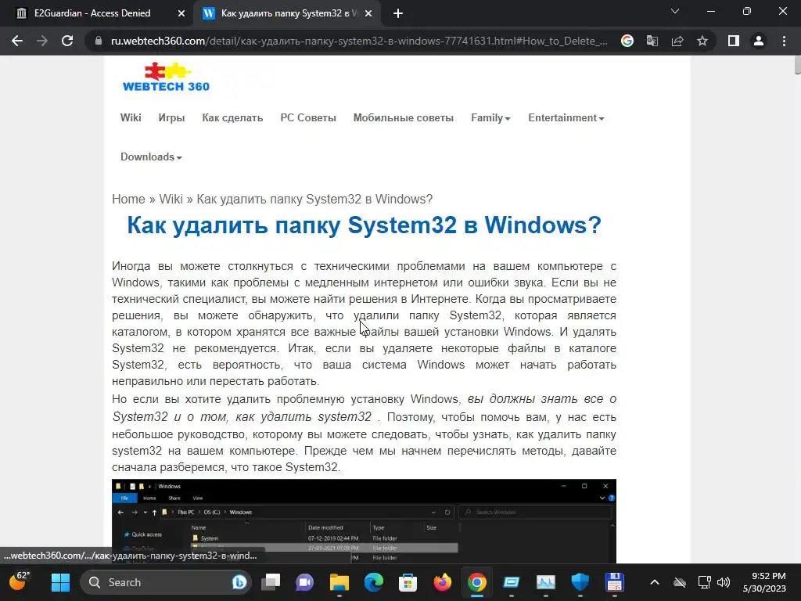View site security lock information
The height and width of the screenshot is (601, 801).
[x=99, y=41]
